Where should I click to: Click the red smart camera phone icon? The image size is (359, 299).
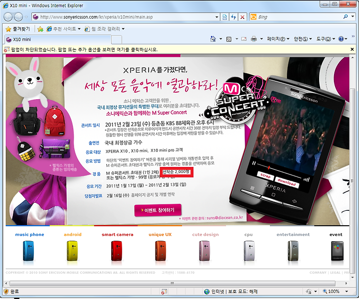coord(117,251)
